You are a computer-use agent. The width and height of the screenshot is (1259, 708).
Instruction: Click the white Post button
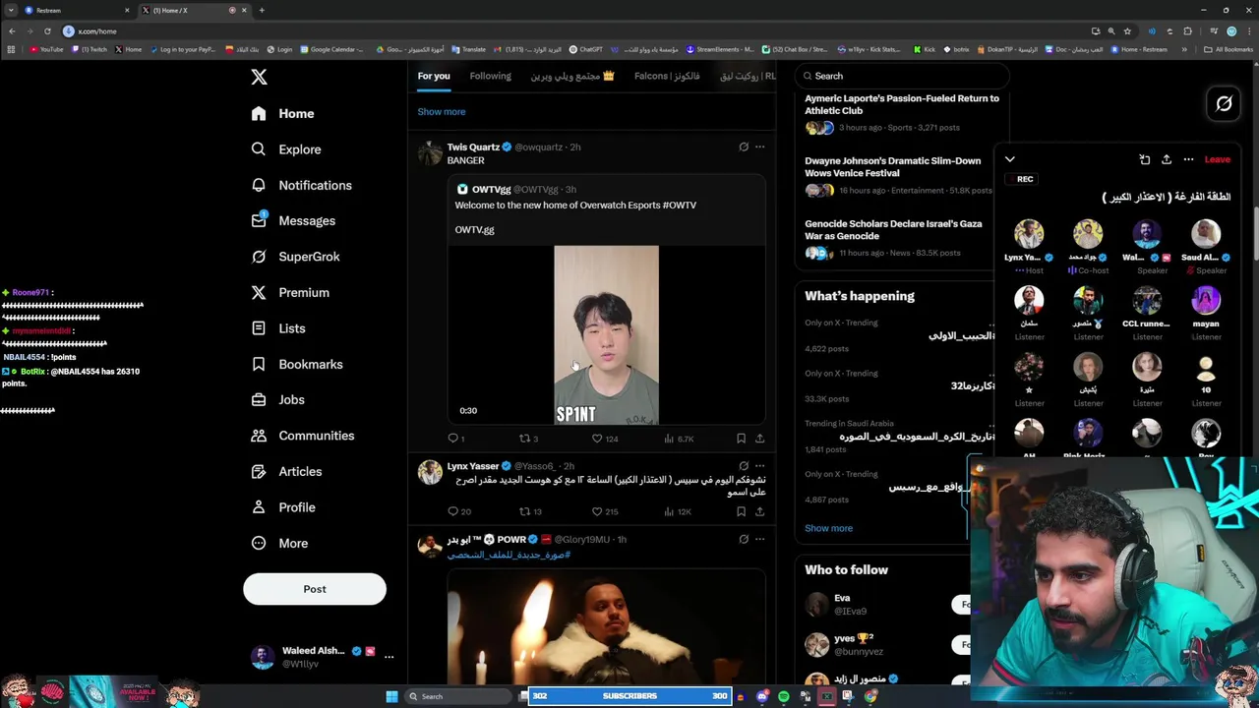[315, 589]
